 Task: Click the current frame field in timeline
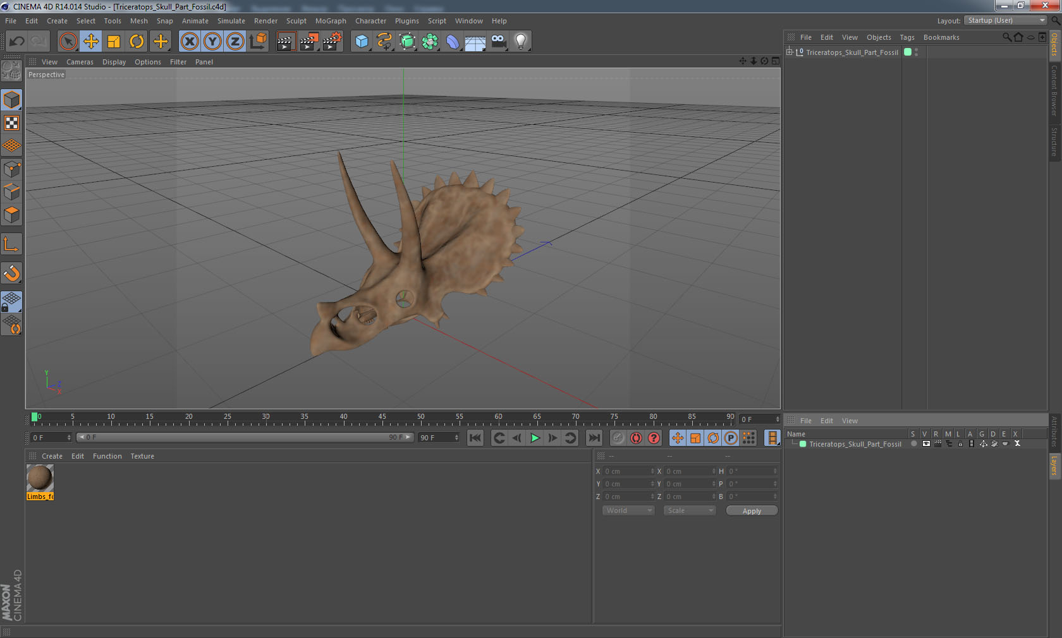pyautogui.click(x=760, y=419)
